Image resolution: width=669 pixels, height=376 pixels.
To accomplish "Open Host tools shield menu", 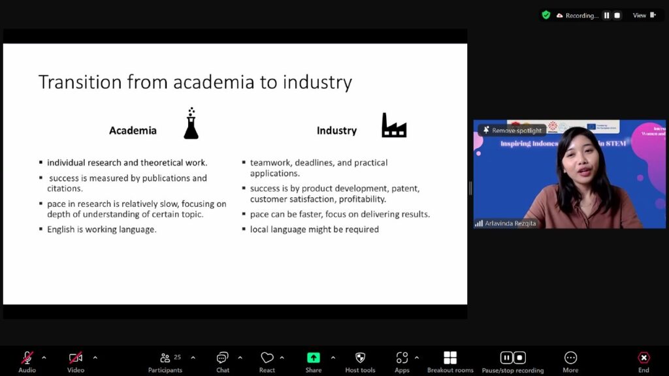I will point(360,362).
